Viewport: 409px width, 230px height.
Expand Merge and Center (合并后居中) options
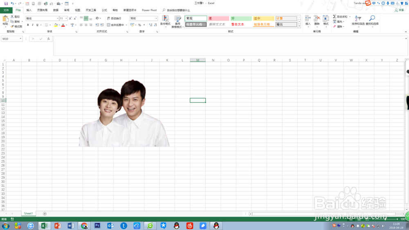pos(126,25)
